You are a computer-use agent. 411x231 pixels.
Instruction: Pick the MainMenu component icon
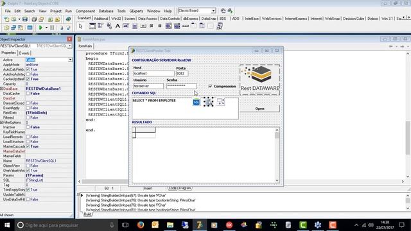[x=100, y=26]
